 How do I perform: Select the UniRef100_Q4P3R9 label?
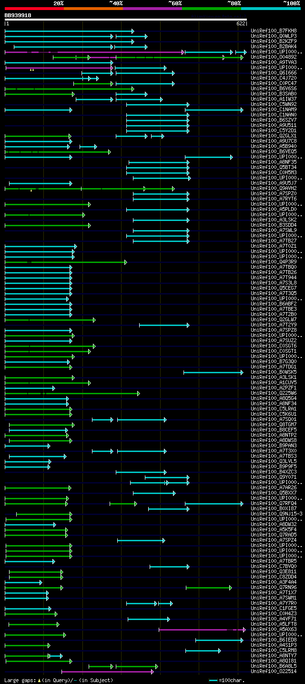pyautogui.click(x=274, y=262)
